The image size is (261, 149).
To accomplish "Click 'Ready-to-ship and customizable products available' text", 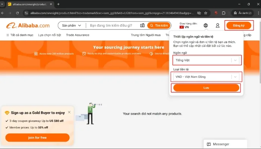I will (114, 54).
